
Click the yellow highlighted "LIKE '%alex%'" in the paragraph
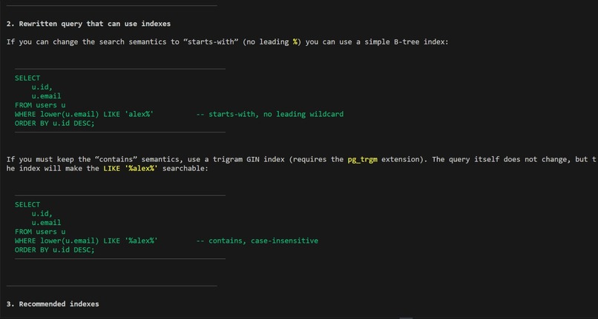[x=131, y=168]
